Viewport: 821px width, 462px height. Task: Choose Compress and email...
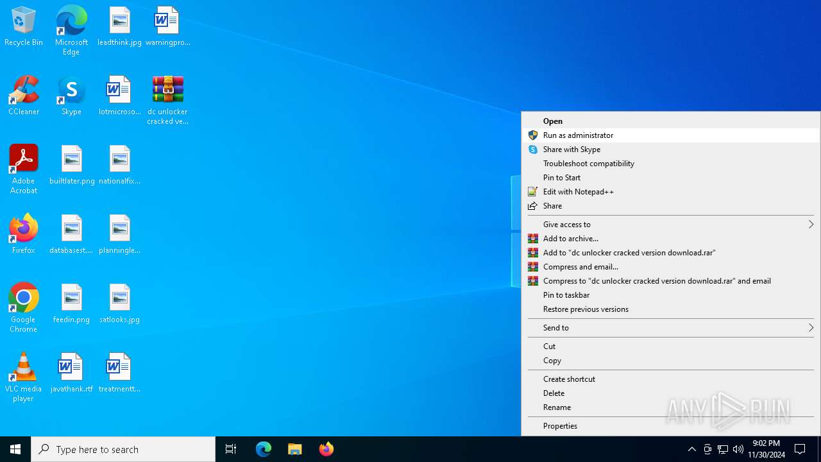[x=671, y=267]
